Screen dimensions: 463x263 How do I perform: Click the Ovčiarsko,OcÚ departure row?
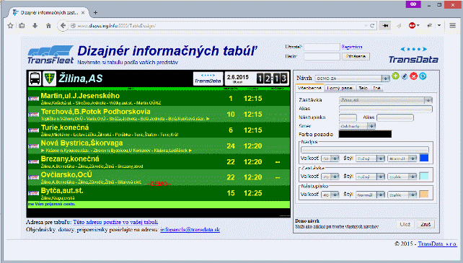tap(159, 177)
